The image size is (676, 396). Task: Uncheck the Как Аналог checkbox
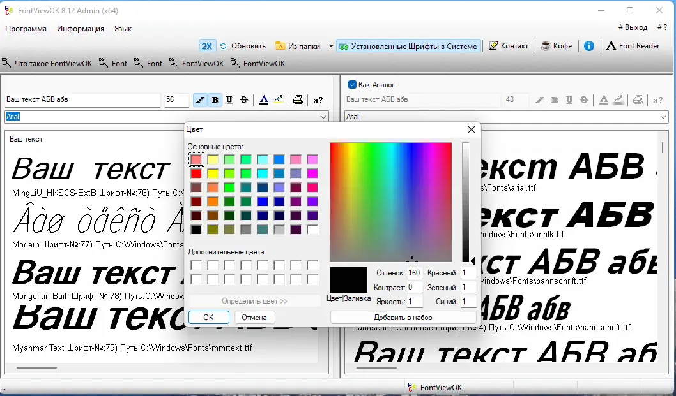352,84
